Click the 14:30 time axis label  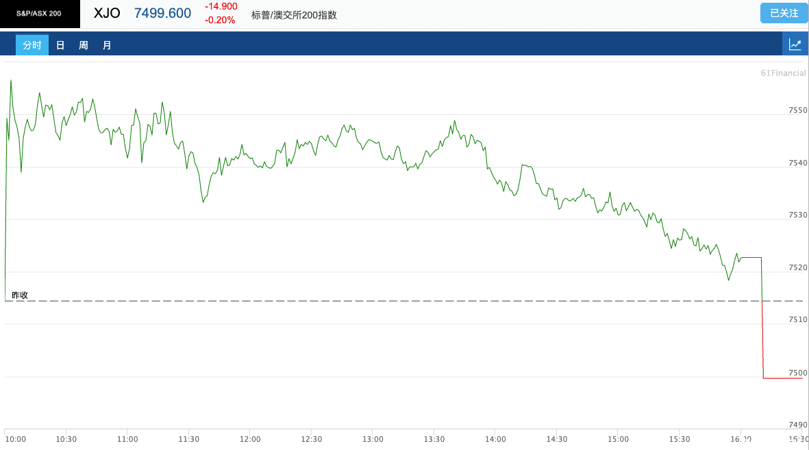click(x=557, y=439)
